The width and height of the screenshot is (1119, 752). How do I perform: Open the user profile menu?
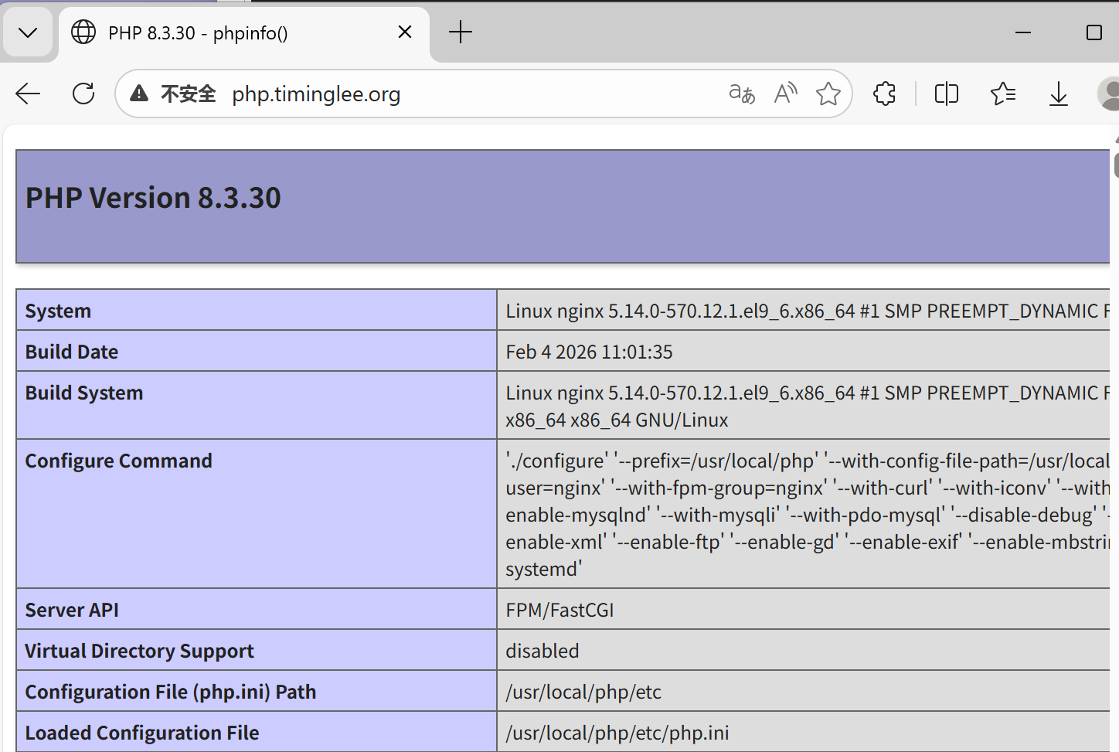tap(1109, 94)
